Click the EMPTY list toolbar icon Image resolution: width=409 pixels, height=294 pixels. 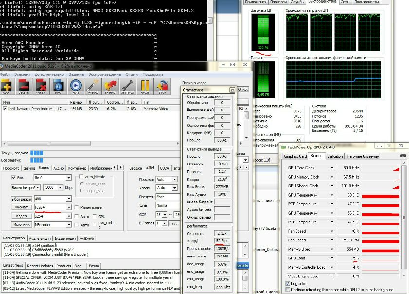pyautogui.click(x=41, y=86)
